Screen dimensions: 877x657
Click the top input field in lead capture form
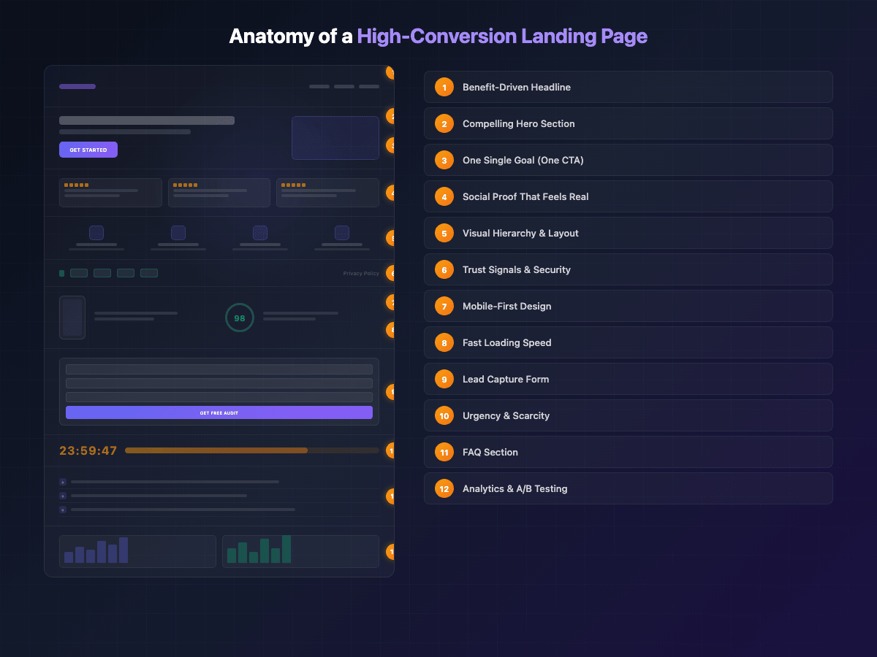[x=219, y=370]
